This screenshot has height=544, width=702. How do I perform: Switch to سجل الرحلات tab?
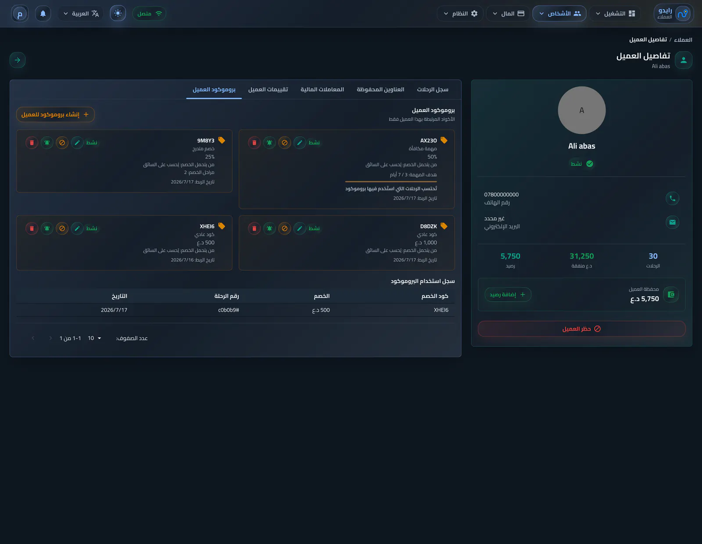pos(433,89)
